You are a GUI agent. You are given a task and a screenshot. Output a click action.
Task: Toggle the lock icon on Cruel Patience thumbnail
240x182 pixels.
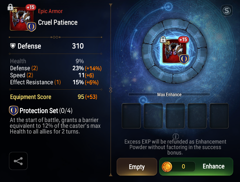coord(10,7)
